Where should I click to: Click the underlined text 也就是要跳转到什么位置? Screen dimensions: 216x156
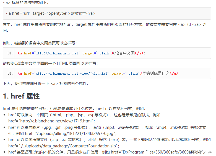[x=72, y=109]
